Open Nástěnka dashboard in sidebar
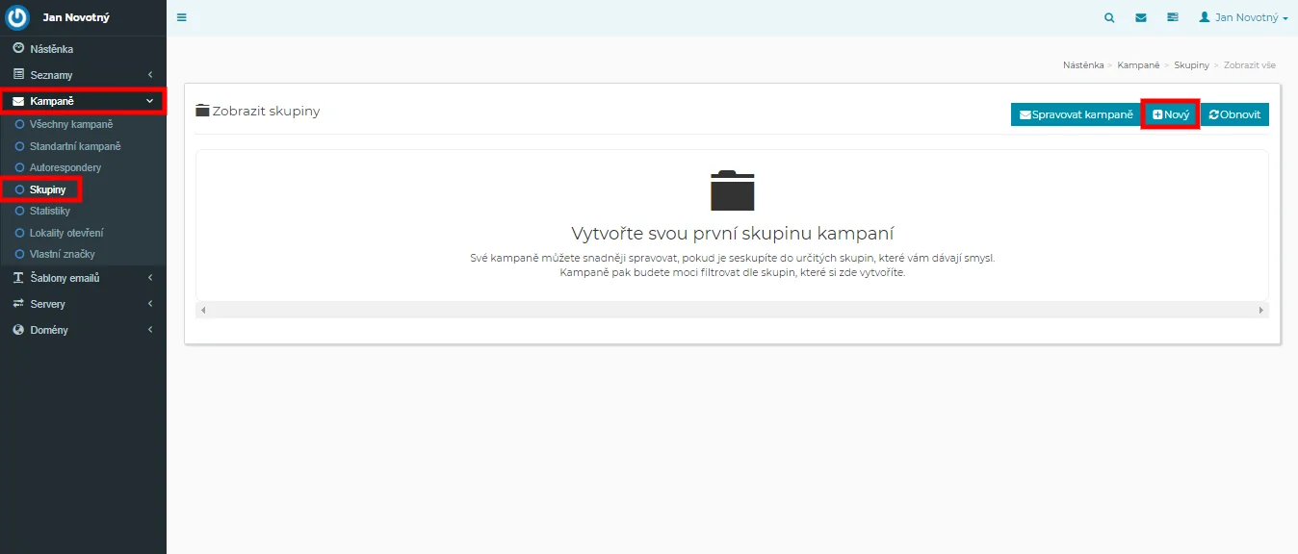 coord(51,49)
